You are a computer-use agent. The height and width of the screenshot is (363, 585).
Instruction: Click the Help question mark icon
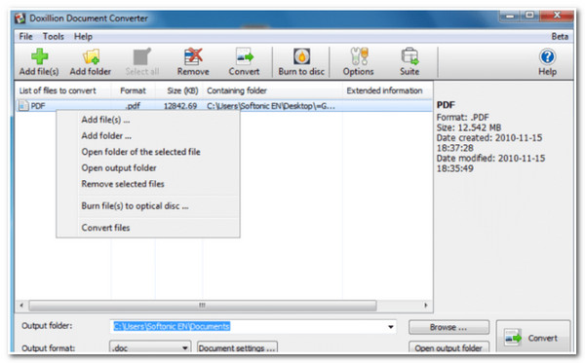point(547,56)
